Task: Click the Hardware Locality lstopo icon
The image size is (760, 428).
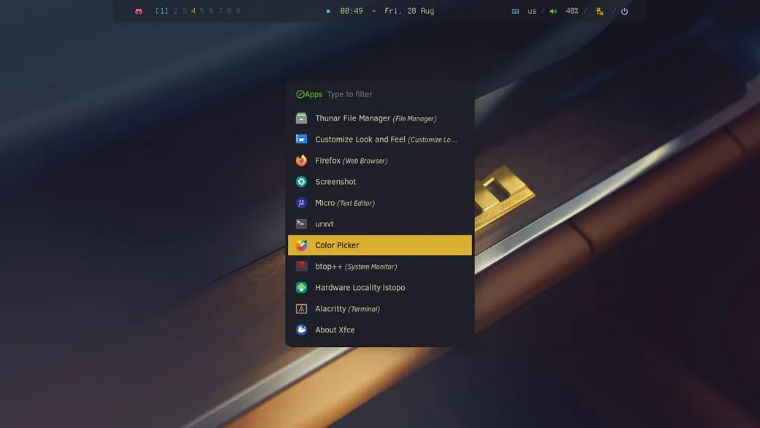Action: pos(302,288)
